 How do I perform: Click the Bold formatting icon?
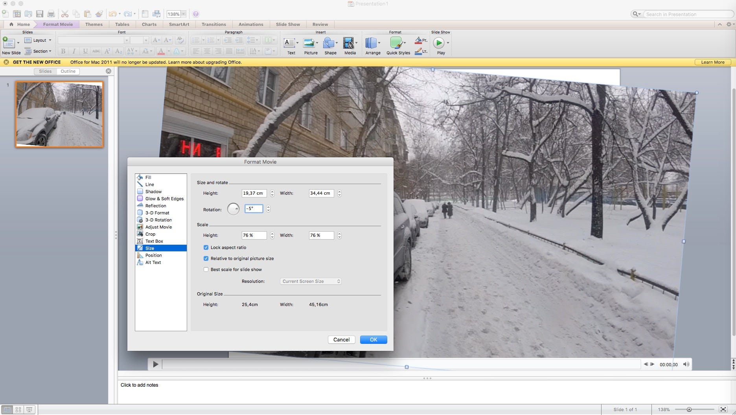[x=63, y=51]
